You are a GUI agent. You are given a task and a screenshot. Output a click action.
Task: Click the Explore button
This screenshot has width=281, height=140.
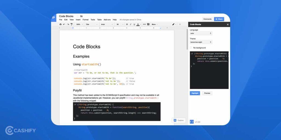point(179,120)
